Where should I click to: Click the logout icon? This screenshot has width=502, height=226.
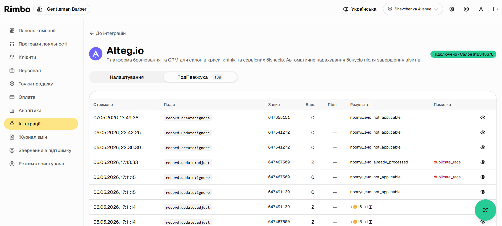(x=495, y=9)
